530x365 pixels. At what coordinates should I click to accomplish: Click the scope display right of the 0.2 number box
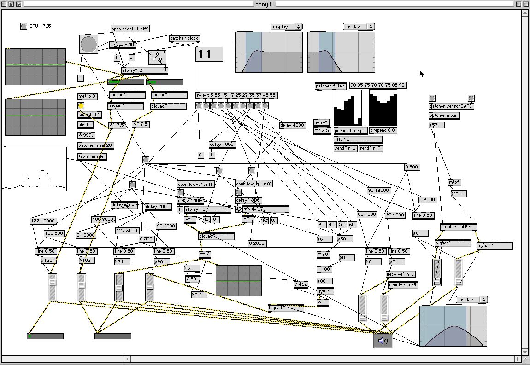pos(239,281)
